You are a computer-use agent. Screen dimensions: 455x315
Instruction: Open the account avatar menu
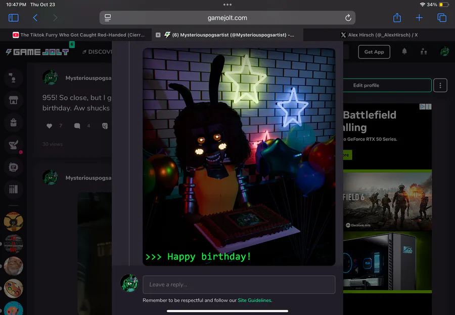(x=444, y=52)
